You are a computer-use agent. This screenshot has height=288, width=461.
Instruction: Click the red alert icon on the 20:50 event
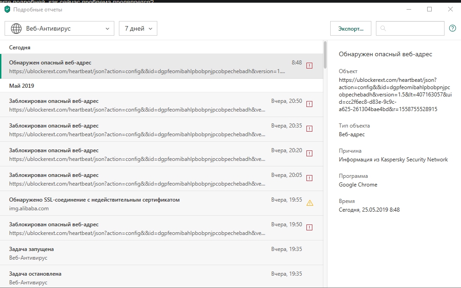coord(310,104)
